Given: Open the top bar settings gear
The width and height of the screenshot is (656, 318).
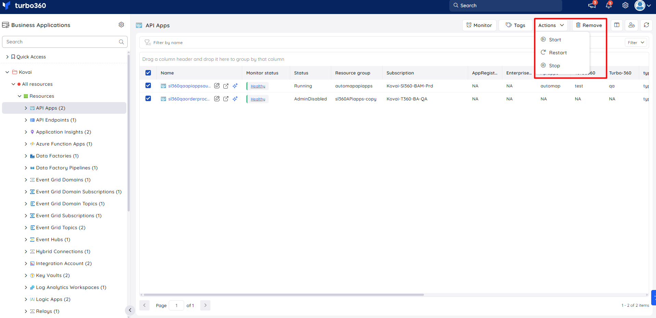Looking at the screenshot, I should pyautogui.click(x=625, y=5).
